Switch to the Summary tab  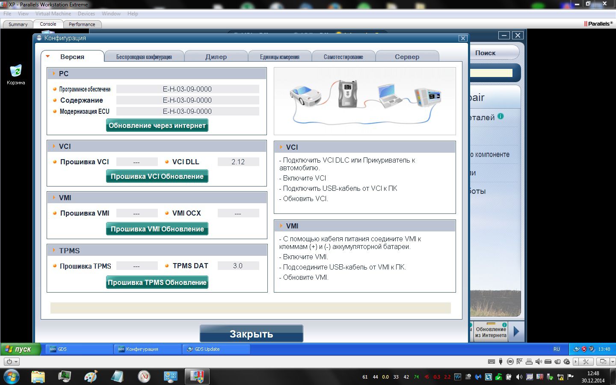[x=18, y=24]
